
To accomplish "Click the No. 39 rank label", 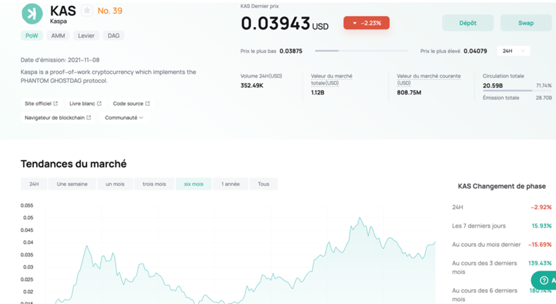I will [110, 11].
